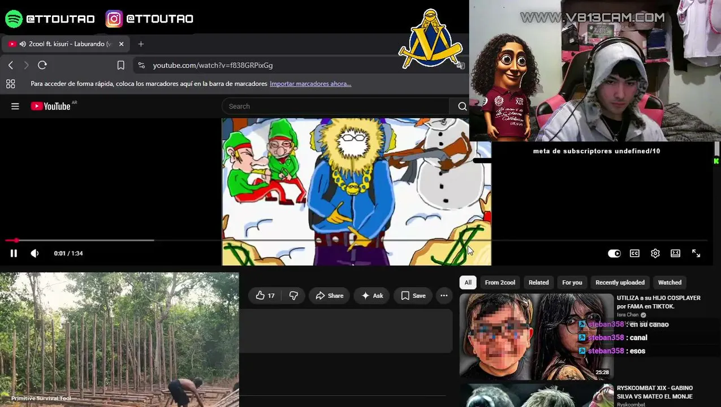The width and height of the screenshot is (721, 407).
Task: Click the video progress bar
Action: coord(356,240)
